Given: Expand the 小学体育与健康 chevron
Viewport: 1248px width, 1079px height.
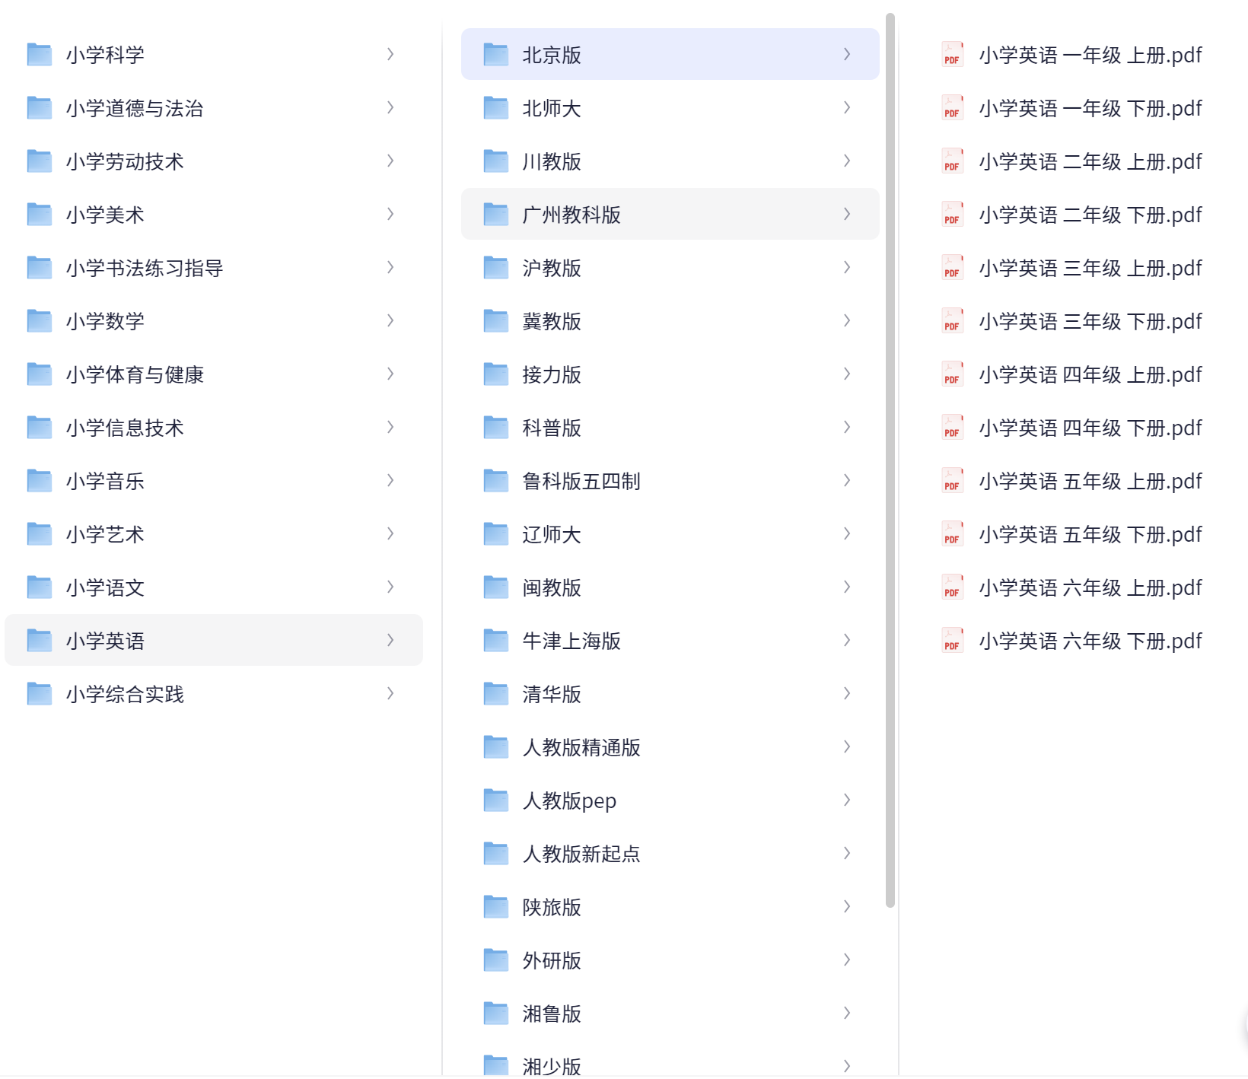Looking at the screenshot, I should [x=390, y=374].
